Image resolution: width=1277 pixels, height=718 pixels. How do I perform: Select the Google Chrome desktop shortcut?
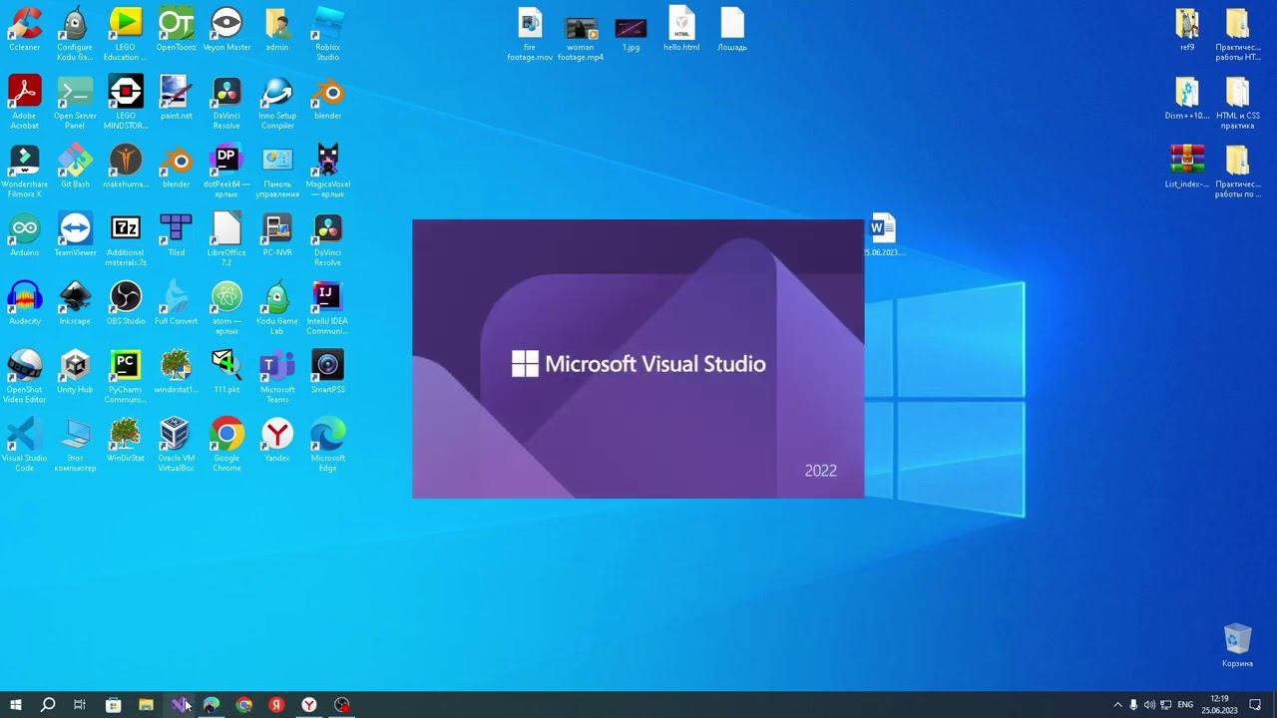point(226,447)
